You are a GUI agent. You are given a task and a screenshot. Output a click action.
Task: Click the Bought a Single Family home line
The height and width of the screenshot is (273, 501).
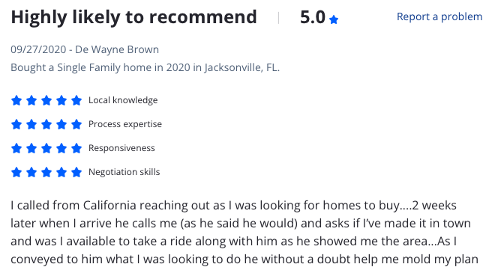145,67
